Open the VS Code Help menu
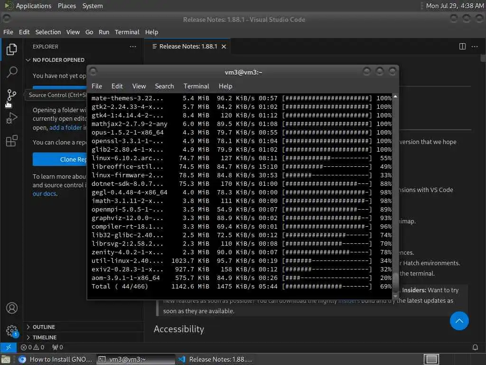486x365 pixels. click(x=151, y=32)
